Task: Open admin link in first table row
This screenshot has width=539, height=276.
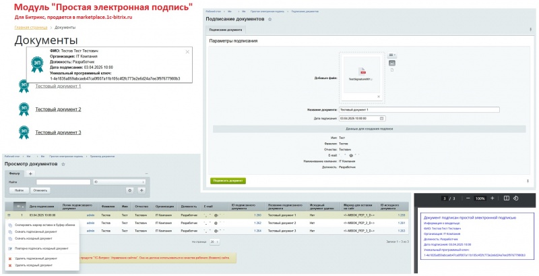Action: coord(90,215)
